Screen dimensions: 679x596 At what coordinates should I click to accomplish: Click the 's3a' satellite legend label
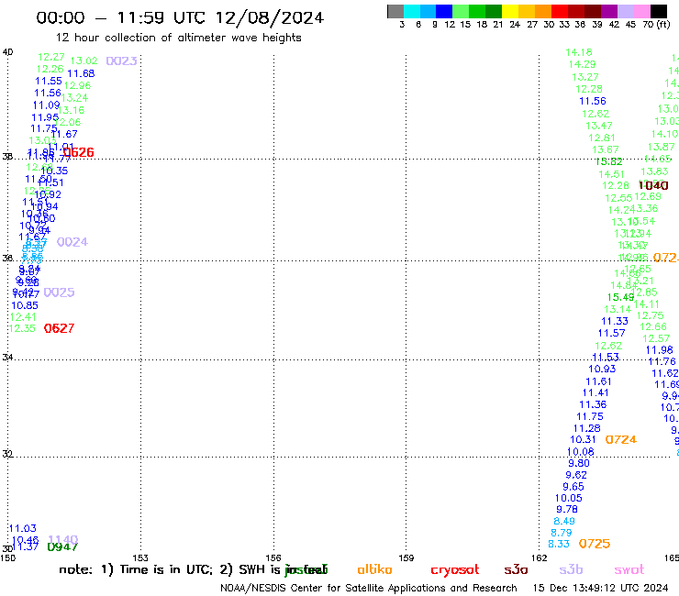point(516,569)
